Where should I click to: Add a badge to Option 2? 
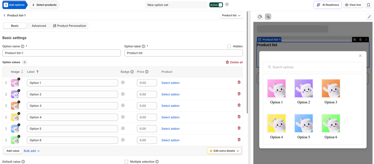pyautogui.click(x=123, y=94)
